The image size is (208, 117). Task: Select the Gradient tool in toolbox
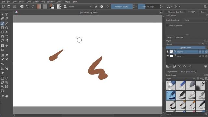(x=2, y=55)
